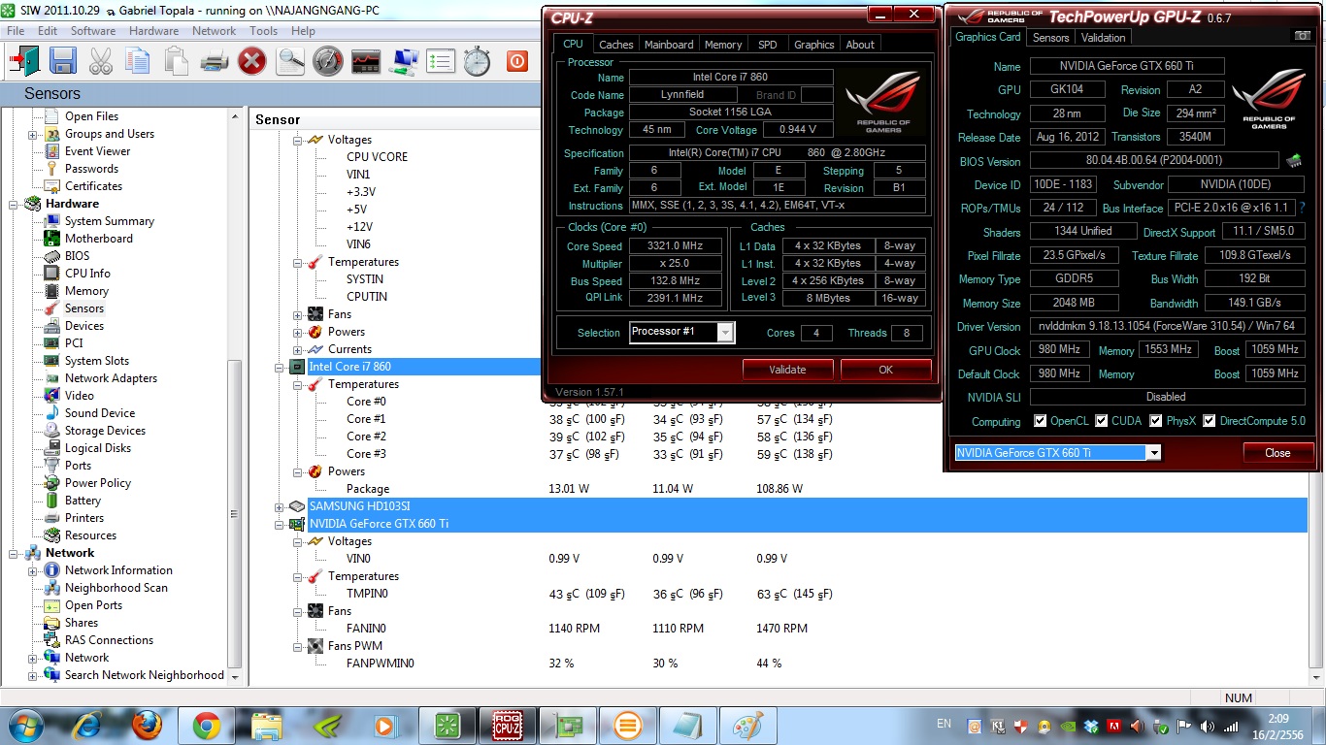Click the Validate button in CPU-Z
Viewport: 1326px width, 745px height.
(x=787, y=370)
